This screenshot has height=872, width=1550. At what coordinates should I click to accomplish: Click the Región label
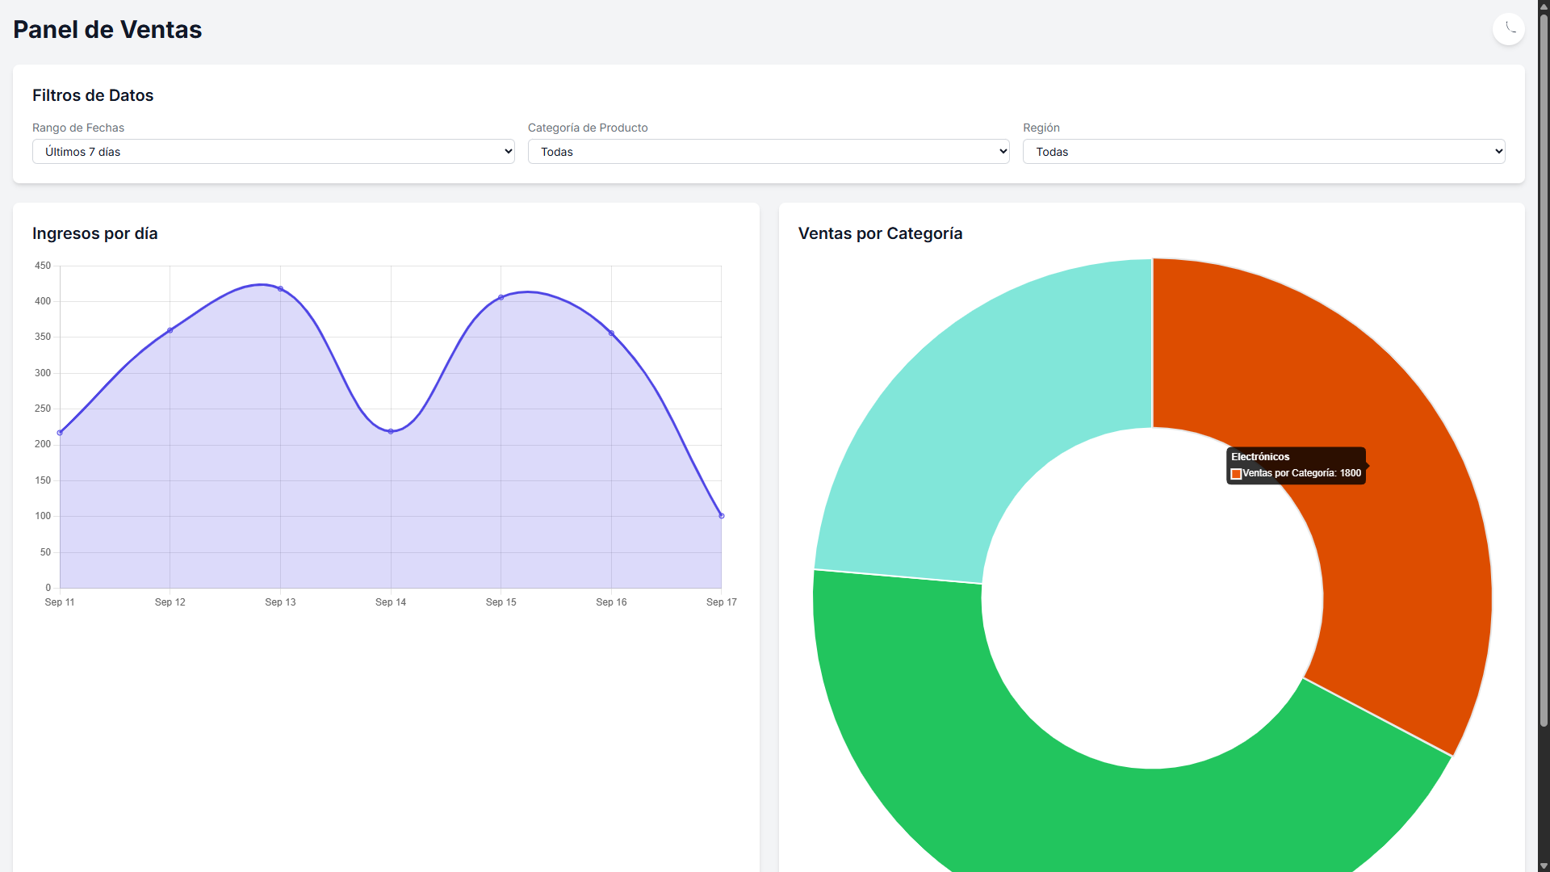tap(1041, 128)
